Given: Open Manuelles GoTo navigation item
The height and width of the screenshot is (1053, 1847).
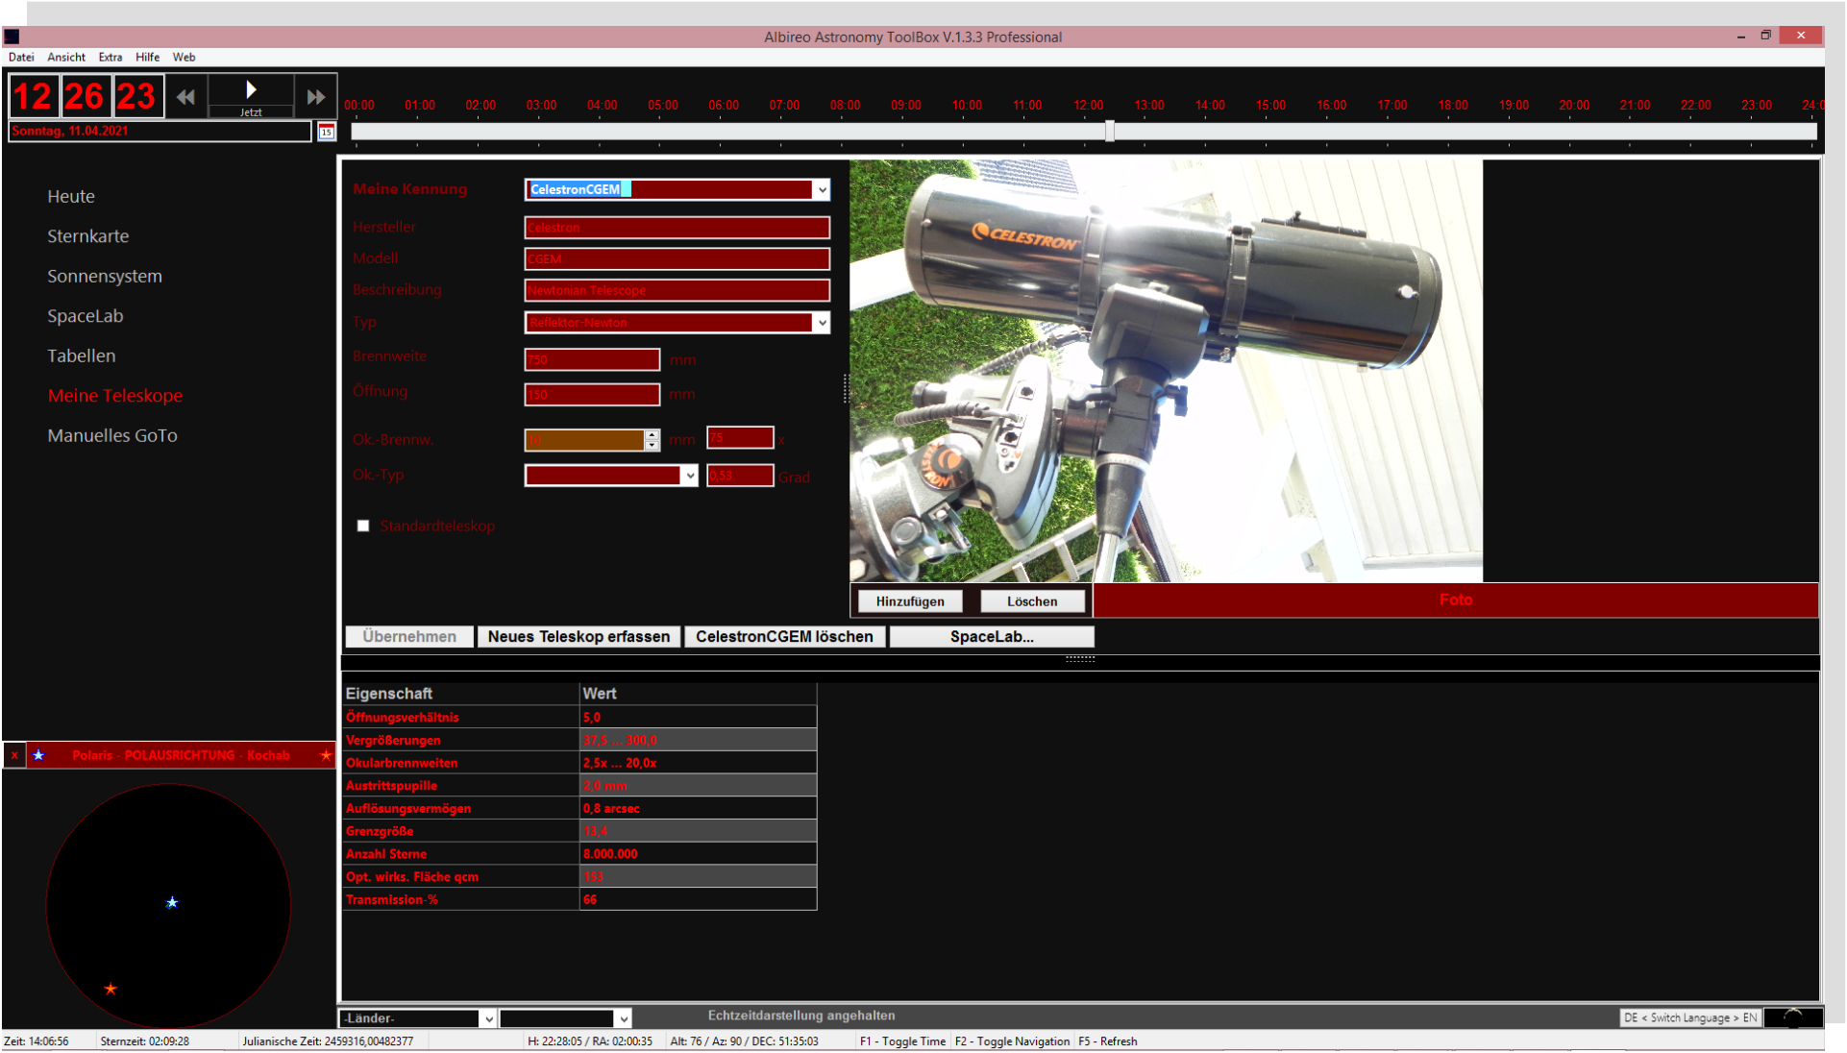Looking at the screenshot, I should (112, 436).
